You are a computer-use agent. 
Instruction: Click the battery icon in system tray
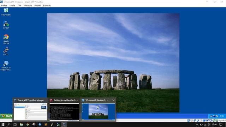click(201, 125)
